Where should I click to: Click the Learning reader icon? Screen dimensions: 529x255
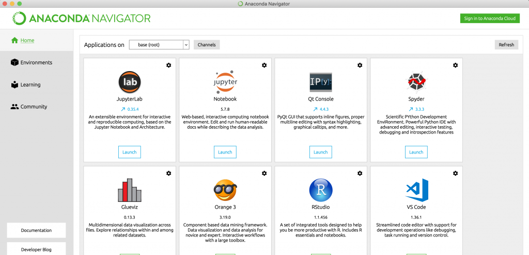[x=14, y=85]
